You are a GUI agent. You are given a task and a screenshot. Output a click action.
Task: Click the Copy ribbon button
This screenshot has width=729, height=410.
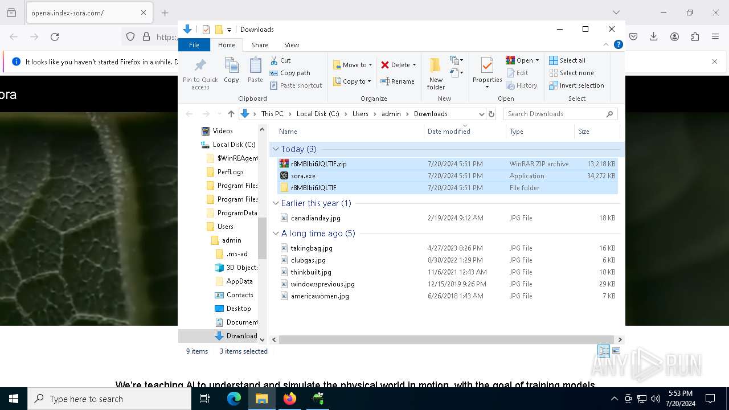(231, 71)
